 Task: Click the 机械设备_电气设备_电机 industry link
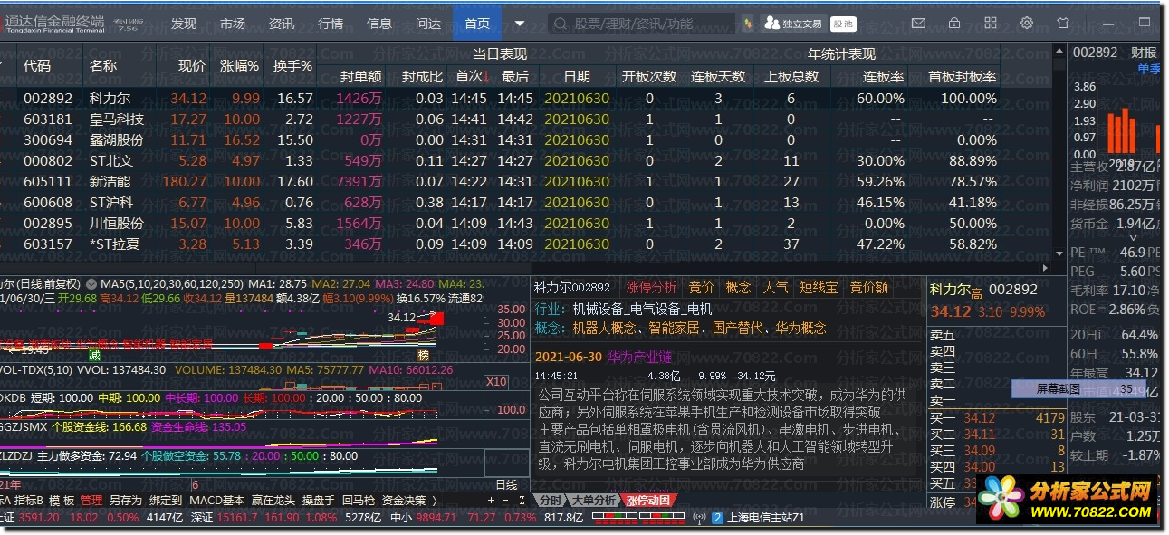pos(642,309)
